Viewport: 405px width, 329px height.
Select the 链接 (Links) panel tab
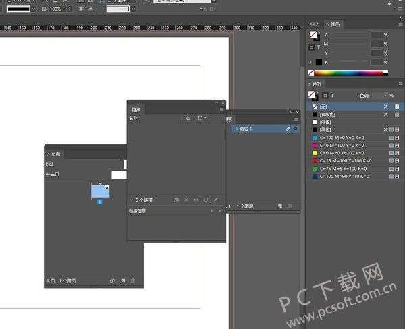(x=136, y=109)
